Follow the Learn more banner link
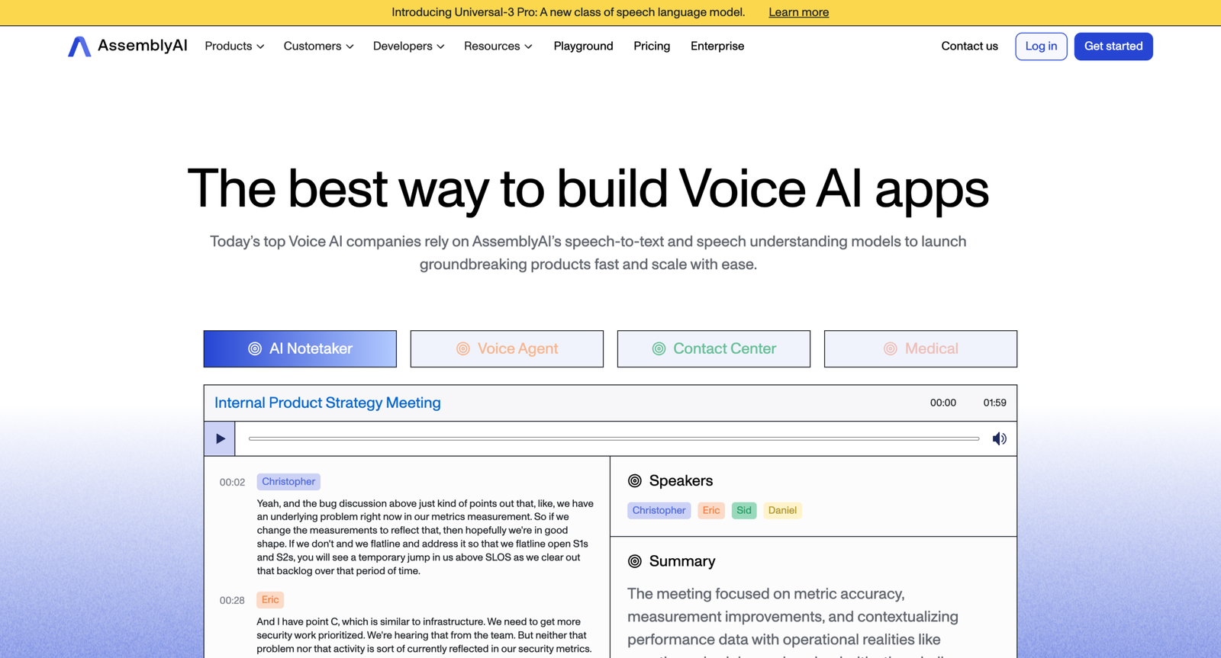The width and height of the screenshot is (1221, 658). (798, 12)
